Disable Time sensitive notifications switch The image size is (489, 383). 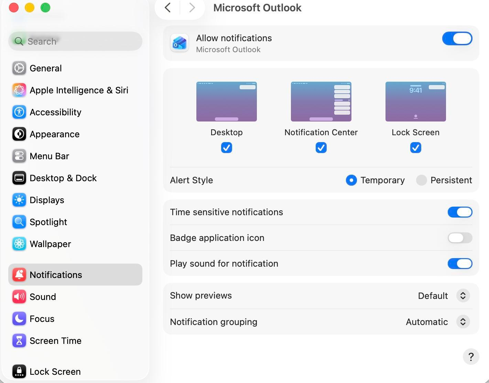coord(460,212)
